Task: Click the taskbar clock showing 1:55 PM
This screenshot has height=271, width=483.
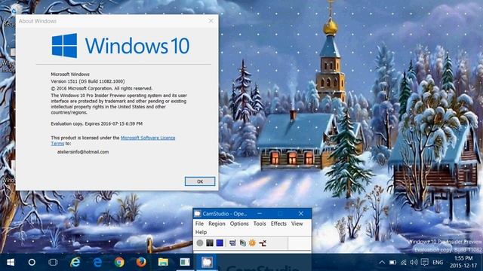Action: click(x=463, y=262)
